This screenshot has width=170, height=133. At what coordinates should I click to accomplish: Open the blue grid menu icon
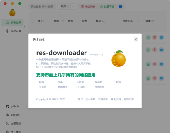[120, 7]
